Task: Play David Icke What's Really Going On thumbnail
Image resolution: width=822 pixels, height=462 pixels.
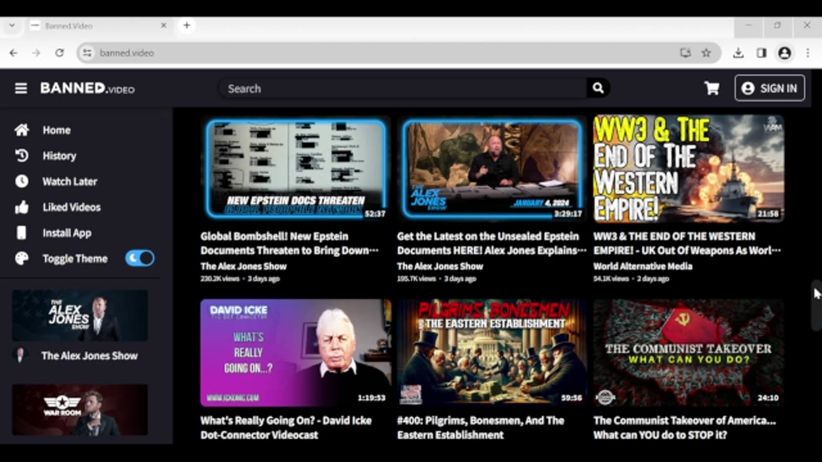Action: coord(295,352)
